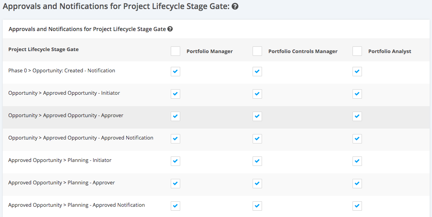The height and width of the screenshot is (217, 432).
Task: Click help icon beside the page title
Action: tap(235, 7)
